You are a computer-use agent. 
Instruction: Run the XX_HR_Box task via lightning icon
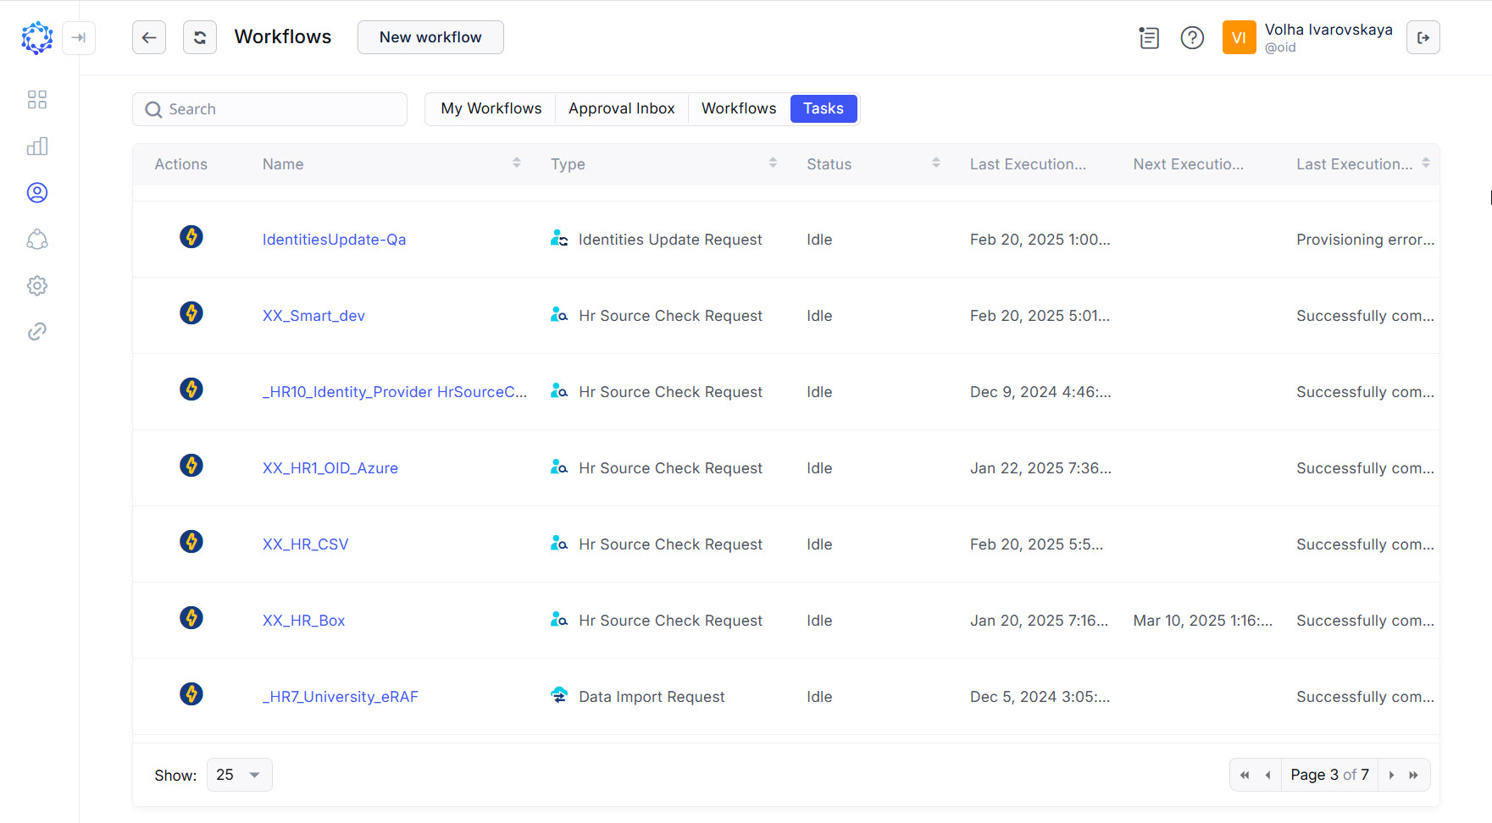tap(191, 618)
